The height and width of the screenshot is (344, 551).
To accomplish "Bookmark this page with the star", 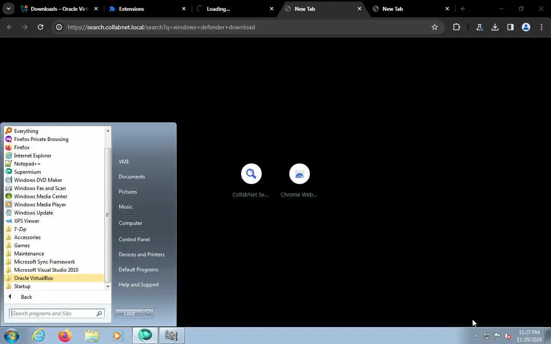I will 435,27.
